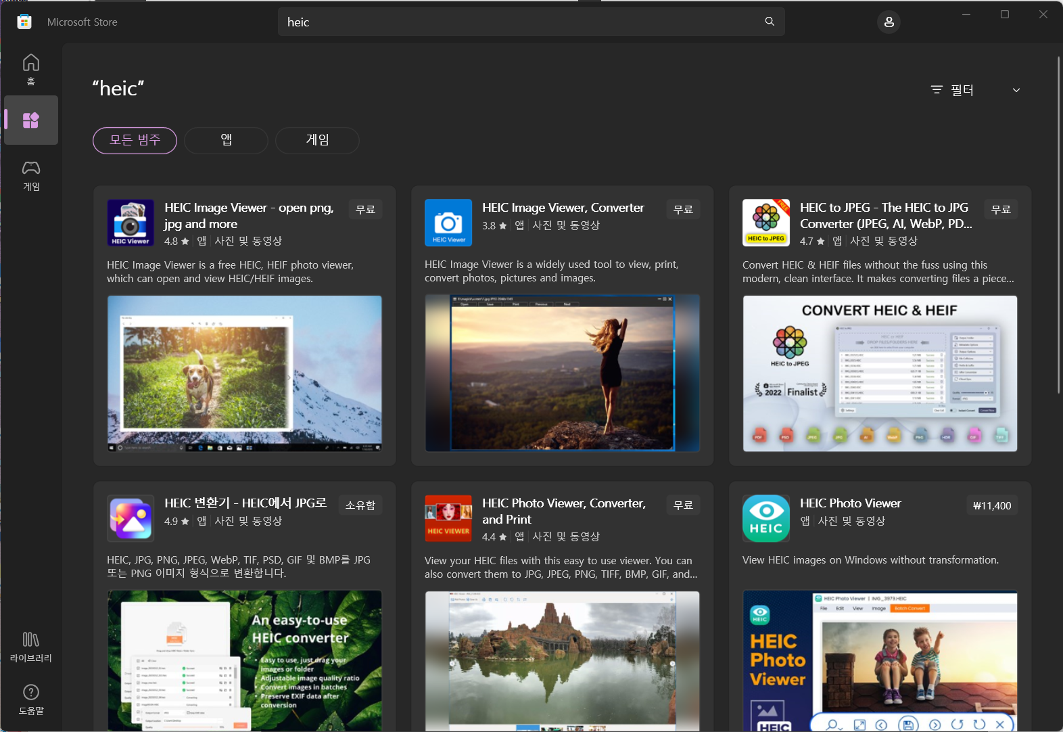Click the 3.8 rating on HEIC Image Viewer, Converter
The width and height of the screenshot is (1063, 732).
pyautogui.click(x=494, y=226)
